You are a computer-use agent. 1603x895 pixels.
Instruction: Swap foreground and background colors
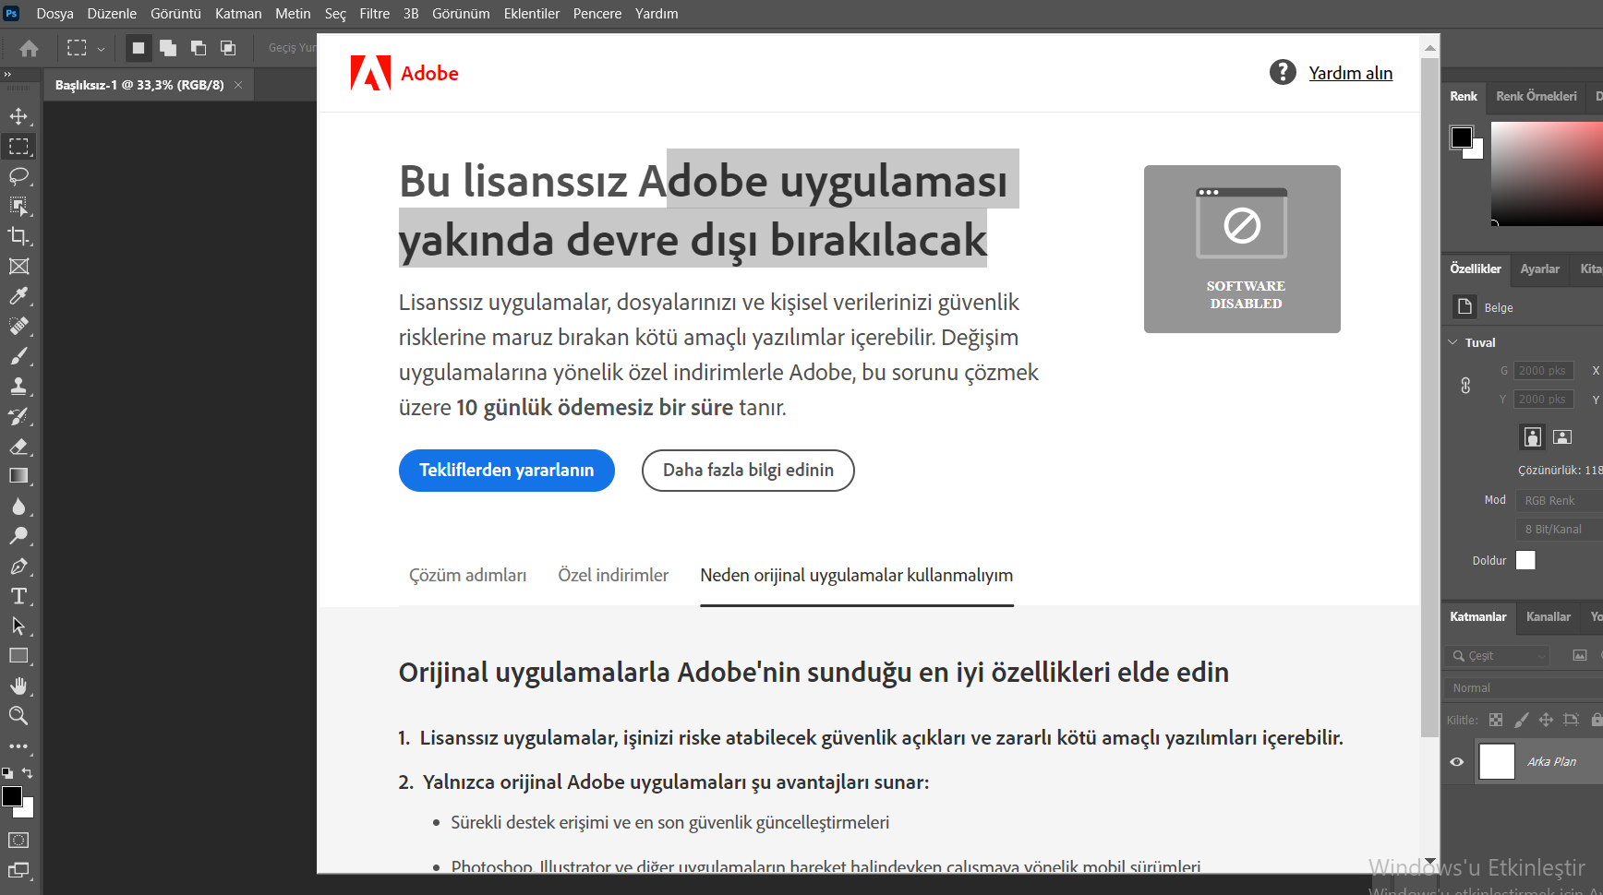pos(28,773)
